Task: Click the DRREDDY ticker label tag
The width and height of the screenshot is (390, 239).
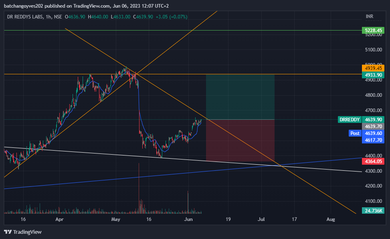Action: pos(350,120)
